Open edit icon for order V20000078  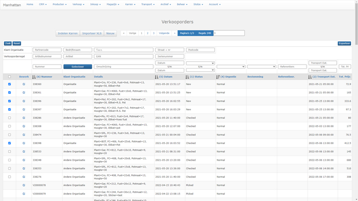pyautogui.click(x=24, y=185)
